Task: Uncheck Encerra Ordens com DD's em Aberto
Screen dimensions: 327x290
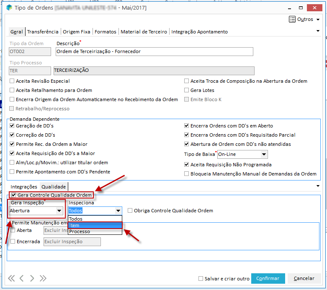Action: tap(186, 125)
